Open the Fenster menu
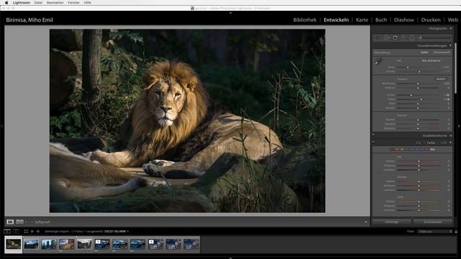The width and height of the screenshot is (461, 259). pos(73,3)
